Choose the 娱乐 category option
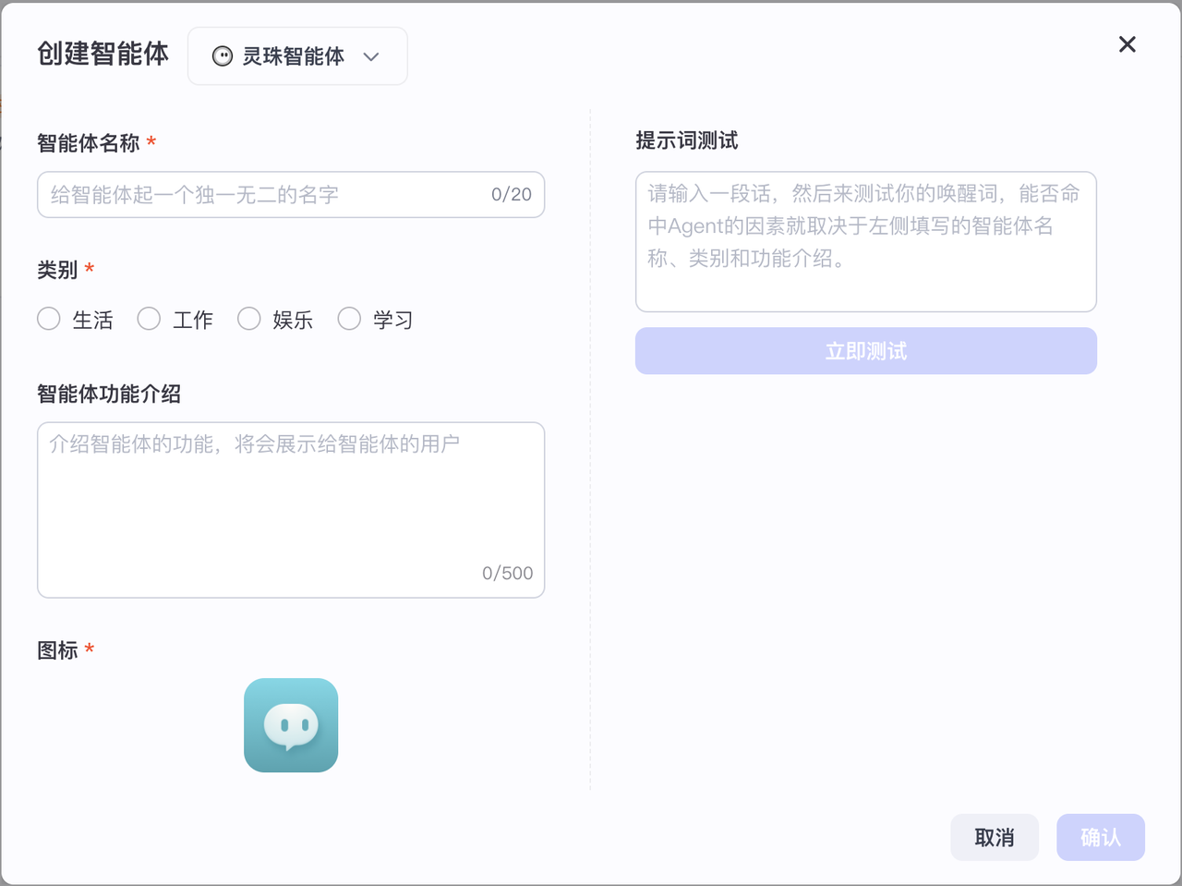The image size is (1182, 886). tap(249, 320)
